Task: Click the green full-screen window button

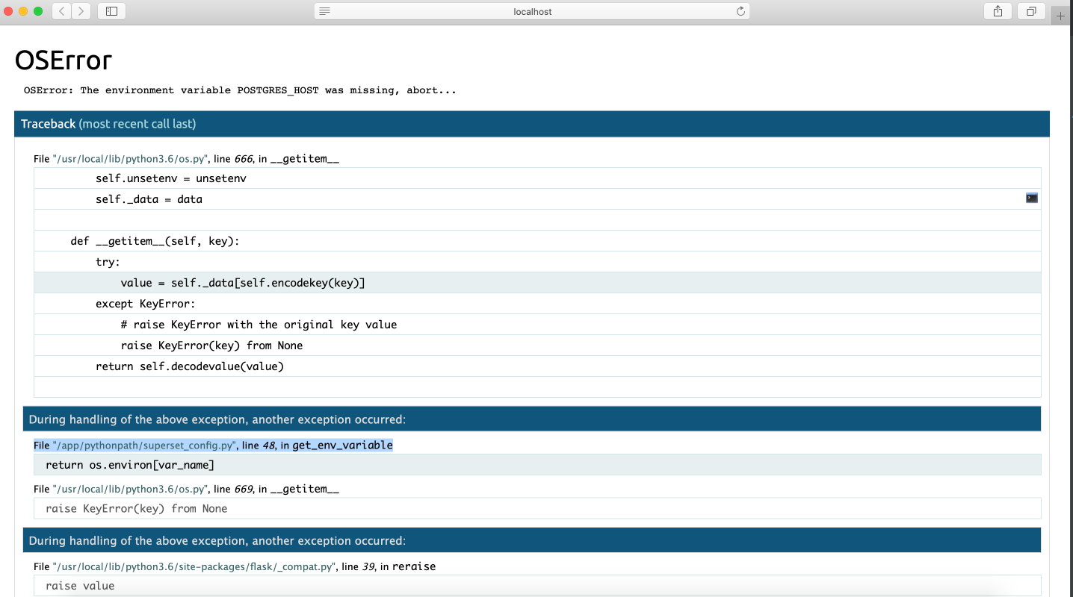Action: pos(38,11)
